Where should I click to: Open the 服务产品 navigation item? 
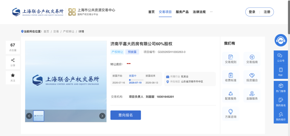tap(182, 12)
